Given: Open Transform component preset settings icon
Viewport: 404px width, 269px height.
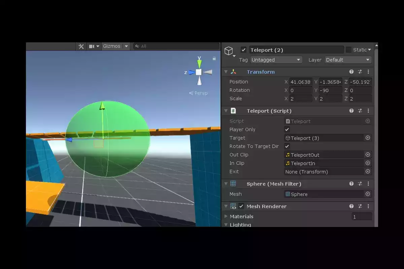Looking at the screenshot, I should point(360,72).
